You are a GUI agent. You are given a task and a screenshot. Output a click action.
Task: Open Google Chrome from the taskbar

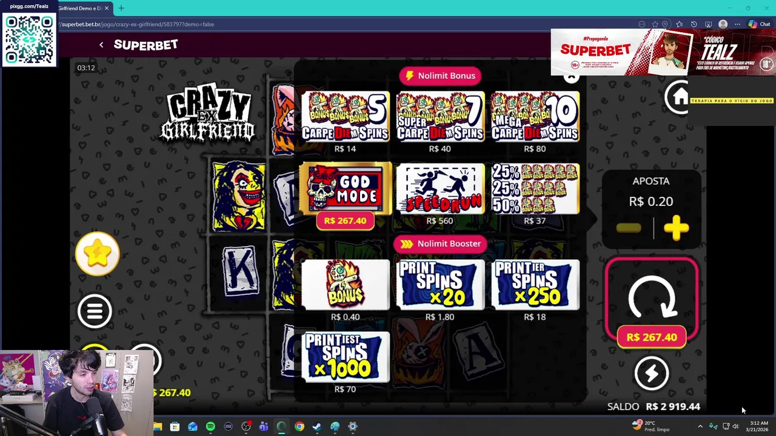pyautogui.click(x=299, y=426)
